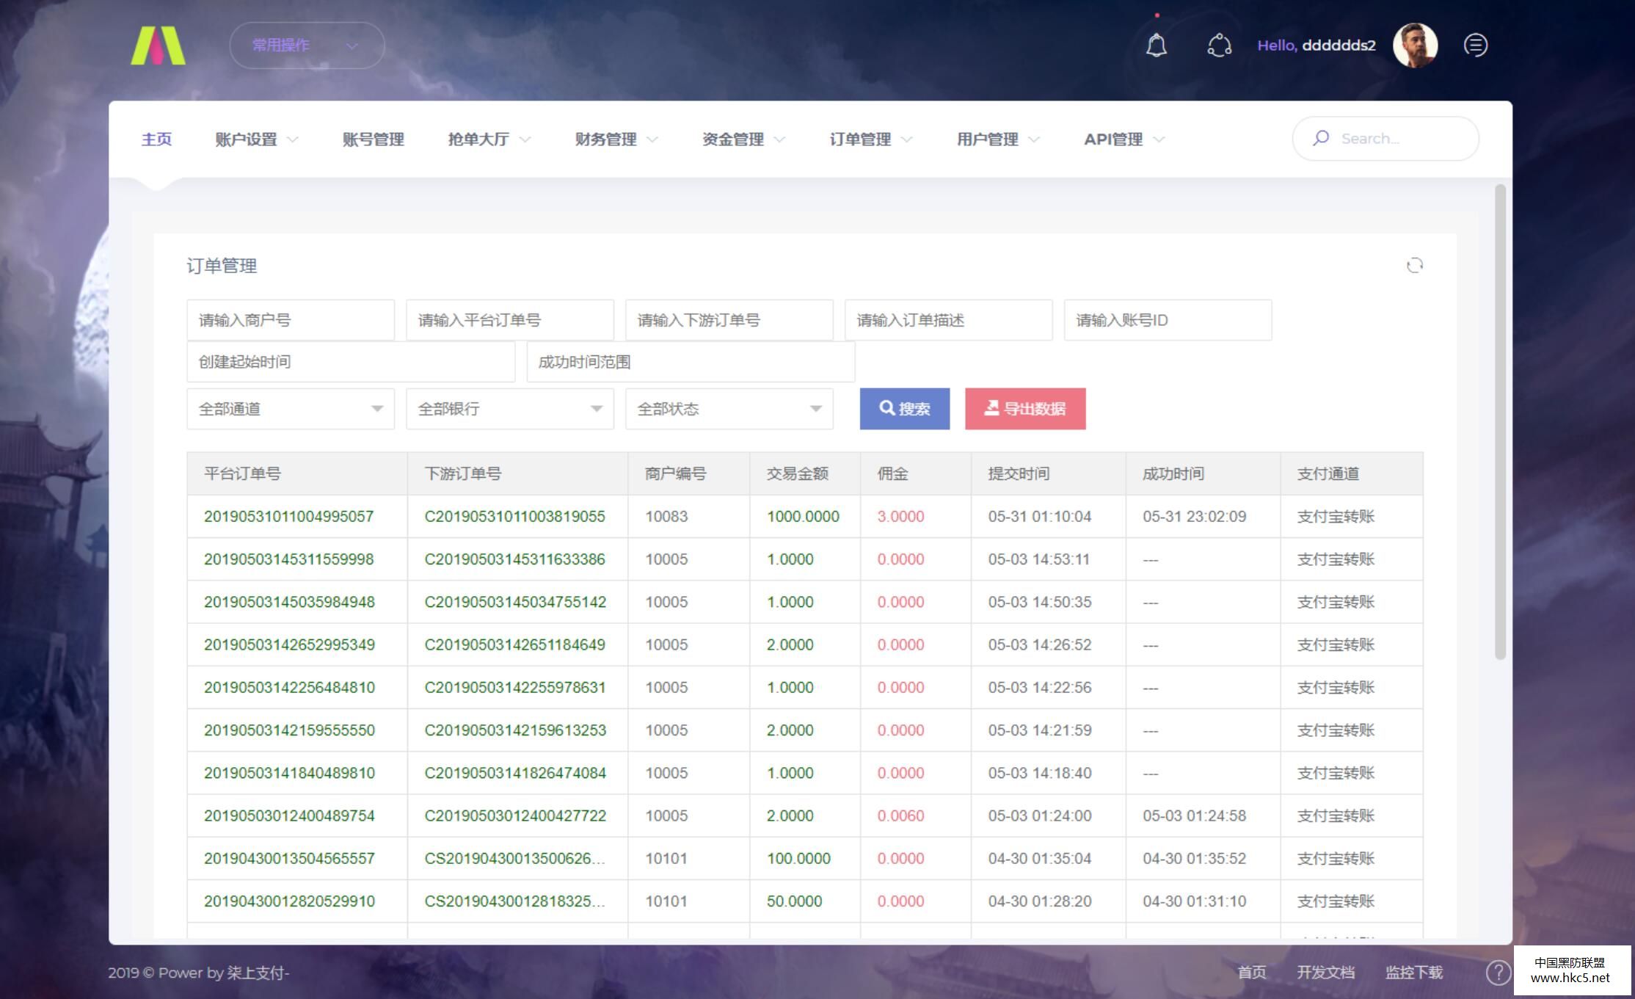Click the help question mark icon in the footer

tap(1498, 973)
